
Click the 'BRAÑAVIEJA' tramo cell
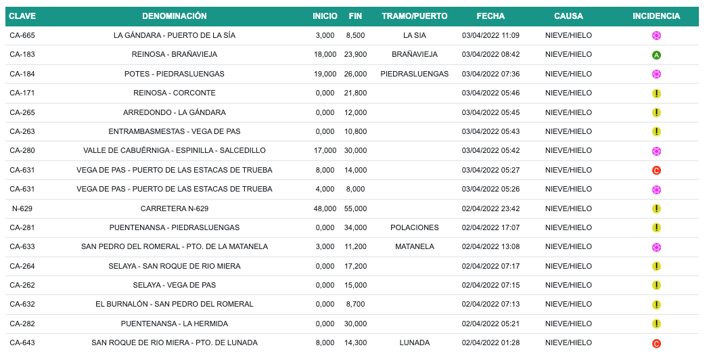coord(414,55)
